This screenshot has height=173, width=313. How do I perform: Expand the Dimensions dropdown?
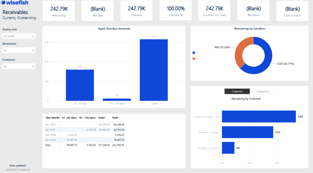tap(19, 51)
